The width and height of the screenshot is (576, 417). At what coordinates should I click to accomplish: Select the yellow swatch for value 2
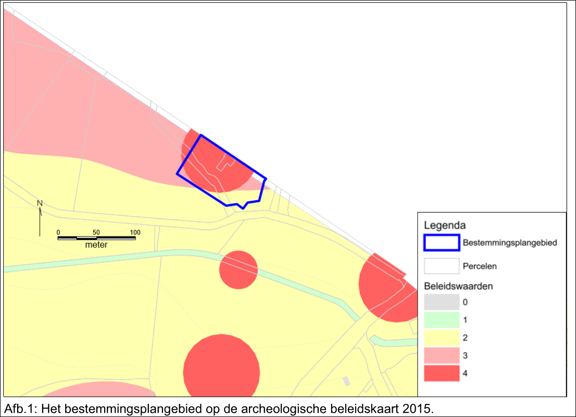442,338
